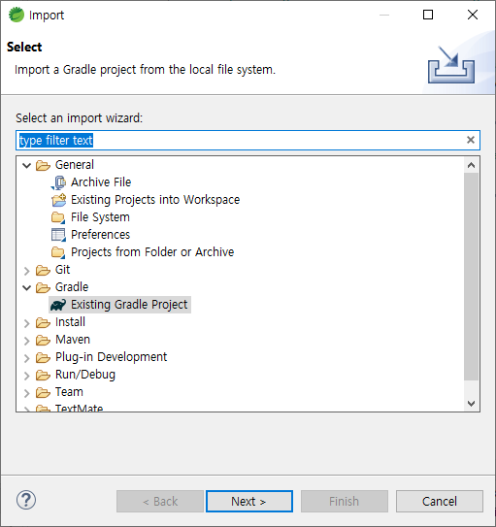Click the Gradle elephant icon
Image resolution: width=496 pixels, height=527 pixels.
click(58, 305)
